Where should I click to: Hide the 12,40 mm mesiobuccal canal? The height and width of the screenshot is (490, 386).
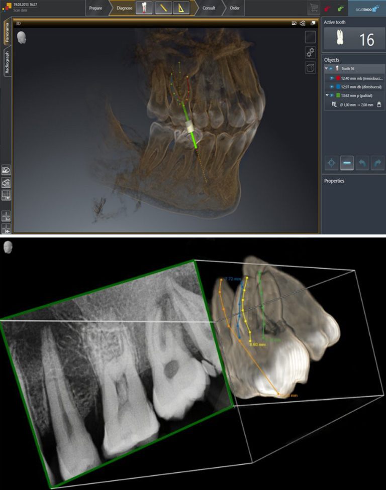pyautogui.click(x=332, y=78)
